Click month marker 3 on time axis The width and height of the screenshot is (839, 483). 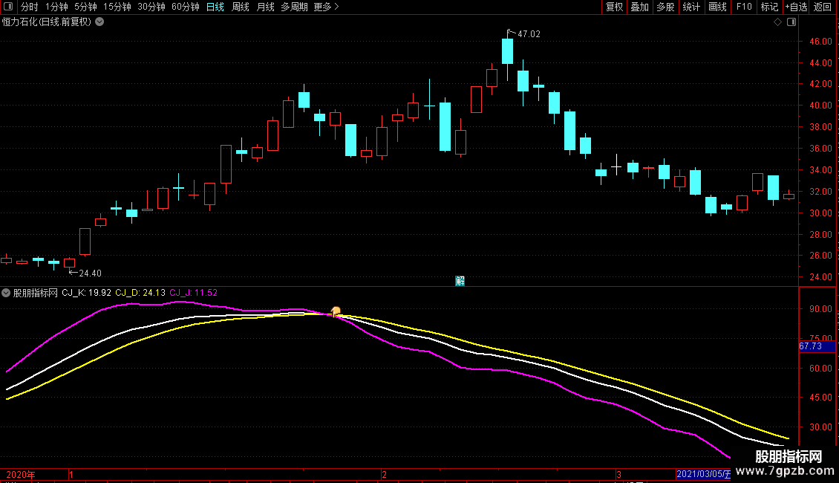click(618, 475)
